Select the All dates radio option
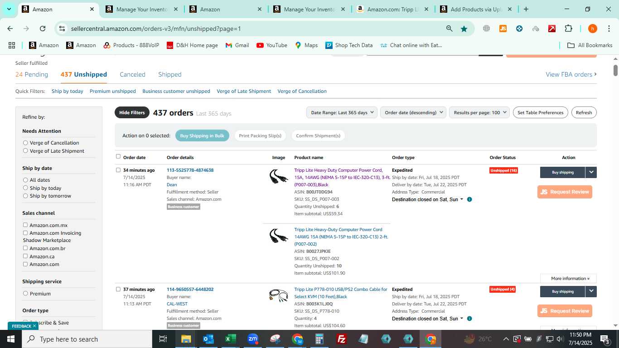 [x=25, y=180]
